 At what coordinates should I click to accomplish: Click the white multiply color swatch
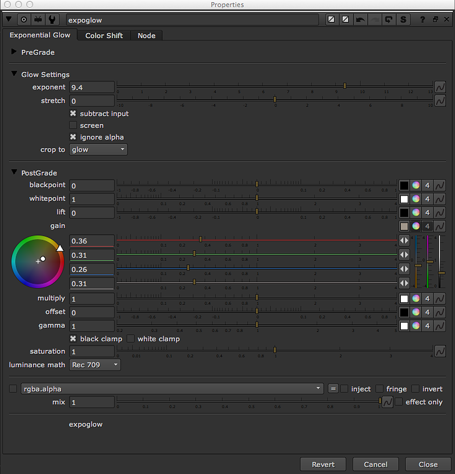404,299
